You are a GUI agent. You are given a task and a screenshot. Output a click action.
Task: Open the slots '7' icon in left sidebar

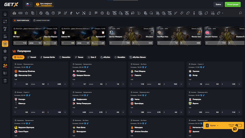point(5,29)
